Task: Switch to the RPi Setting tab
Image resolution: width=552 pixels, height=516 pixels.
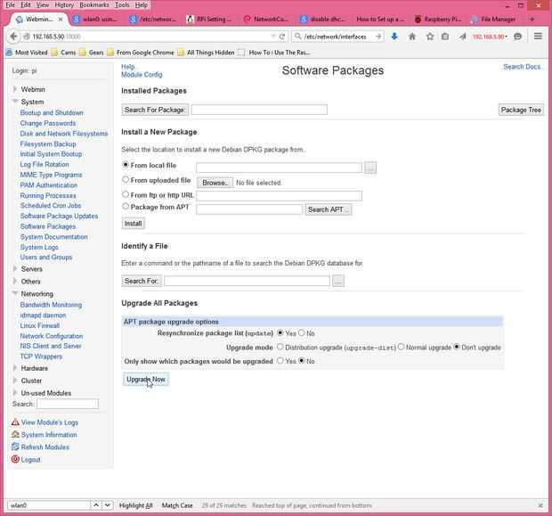Action: coord(210,19)
